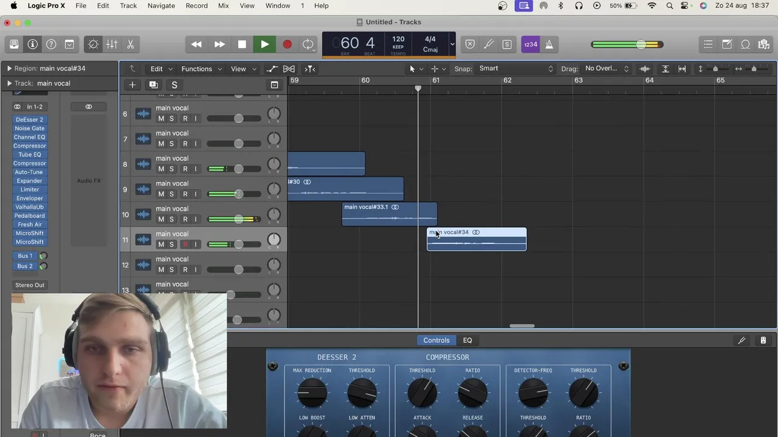Toggle input monitoring on track 10
The image size is (778, 437).
point(195,219)
